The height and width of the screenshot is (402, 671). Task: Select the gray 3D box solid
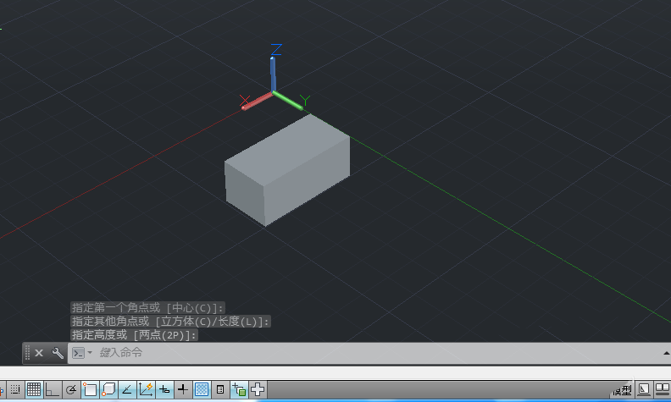tap(287, 170)
